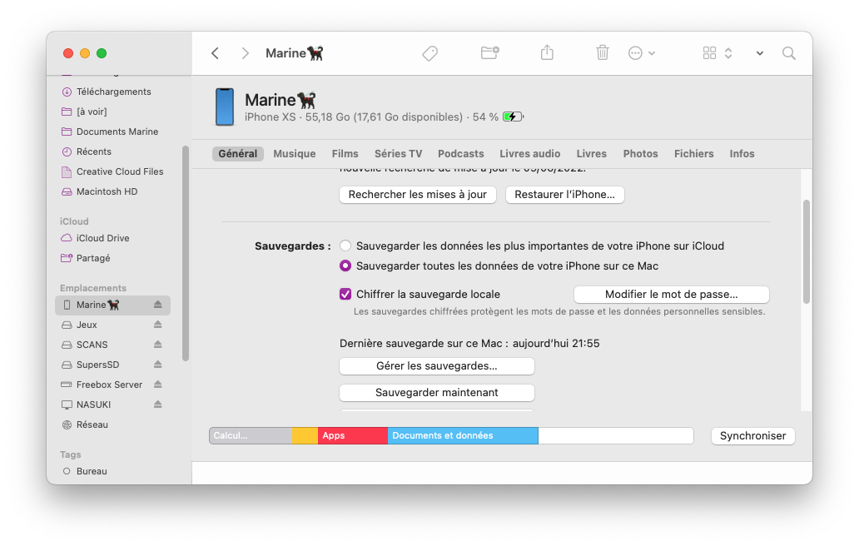The height and width of the screenshot is (546, 859).
Task: Select iCloud backup for the iPhone
Action: coord(345,246)
